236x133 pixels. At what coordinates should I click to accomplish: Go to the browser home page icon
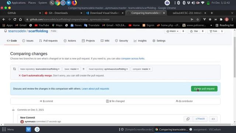[20, 20]
